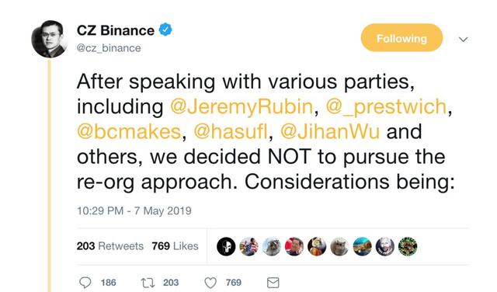Toggle the Following button
This screenshot has height=292, width=497.
pyautogui.click(x=401, y=38)
